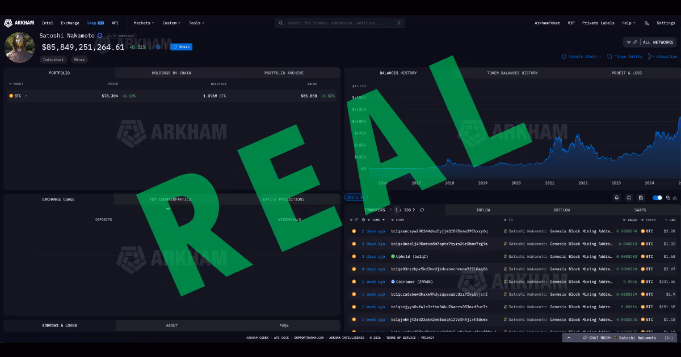
Task: Click Visualize link
Action: coord(663,57)
